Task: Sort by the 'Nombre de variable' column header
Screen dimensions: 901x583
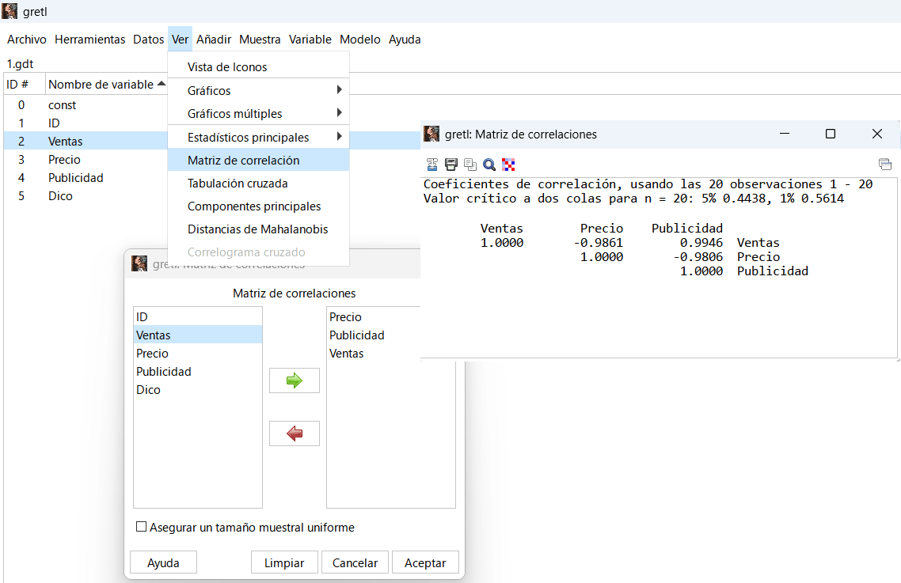Action: pos(101,84)
